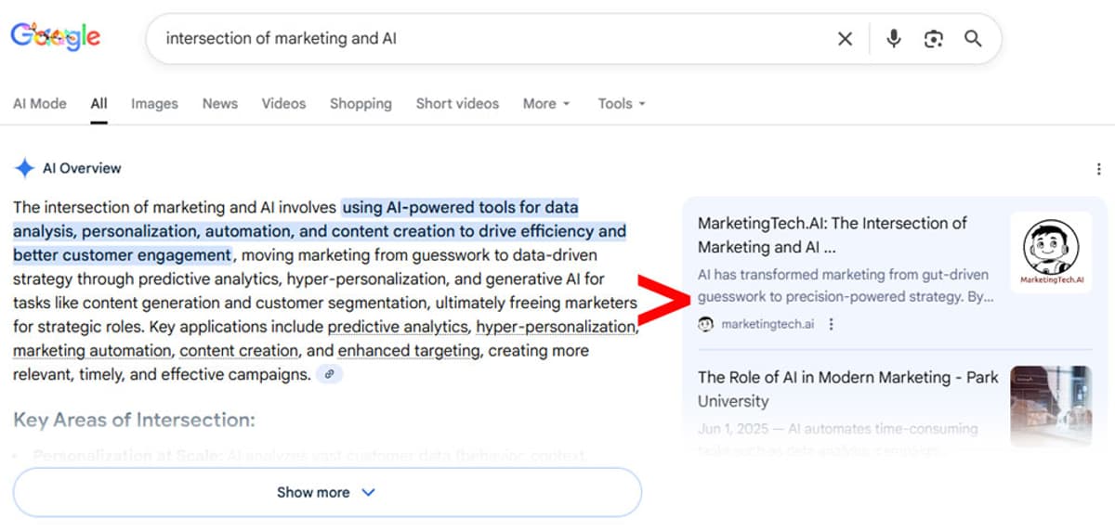This screenshot has height=531, width=1115.
Task: Click the MarketingTech.AI logo thumbnail
Action: 1051,253
